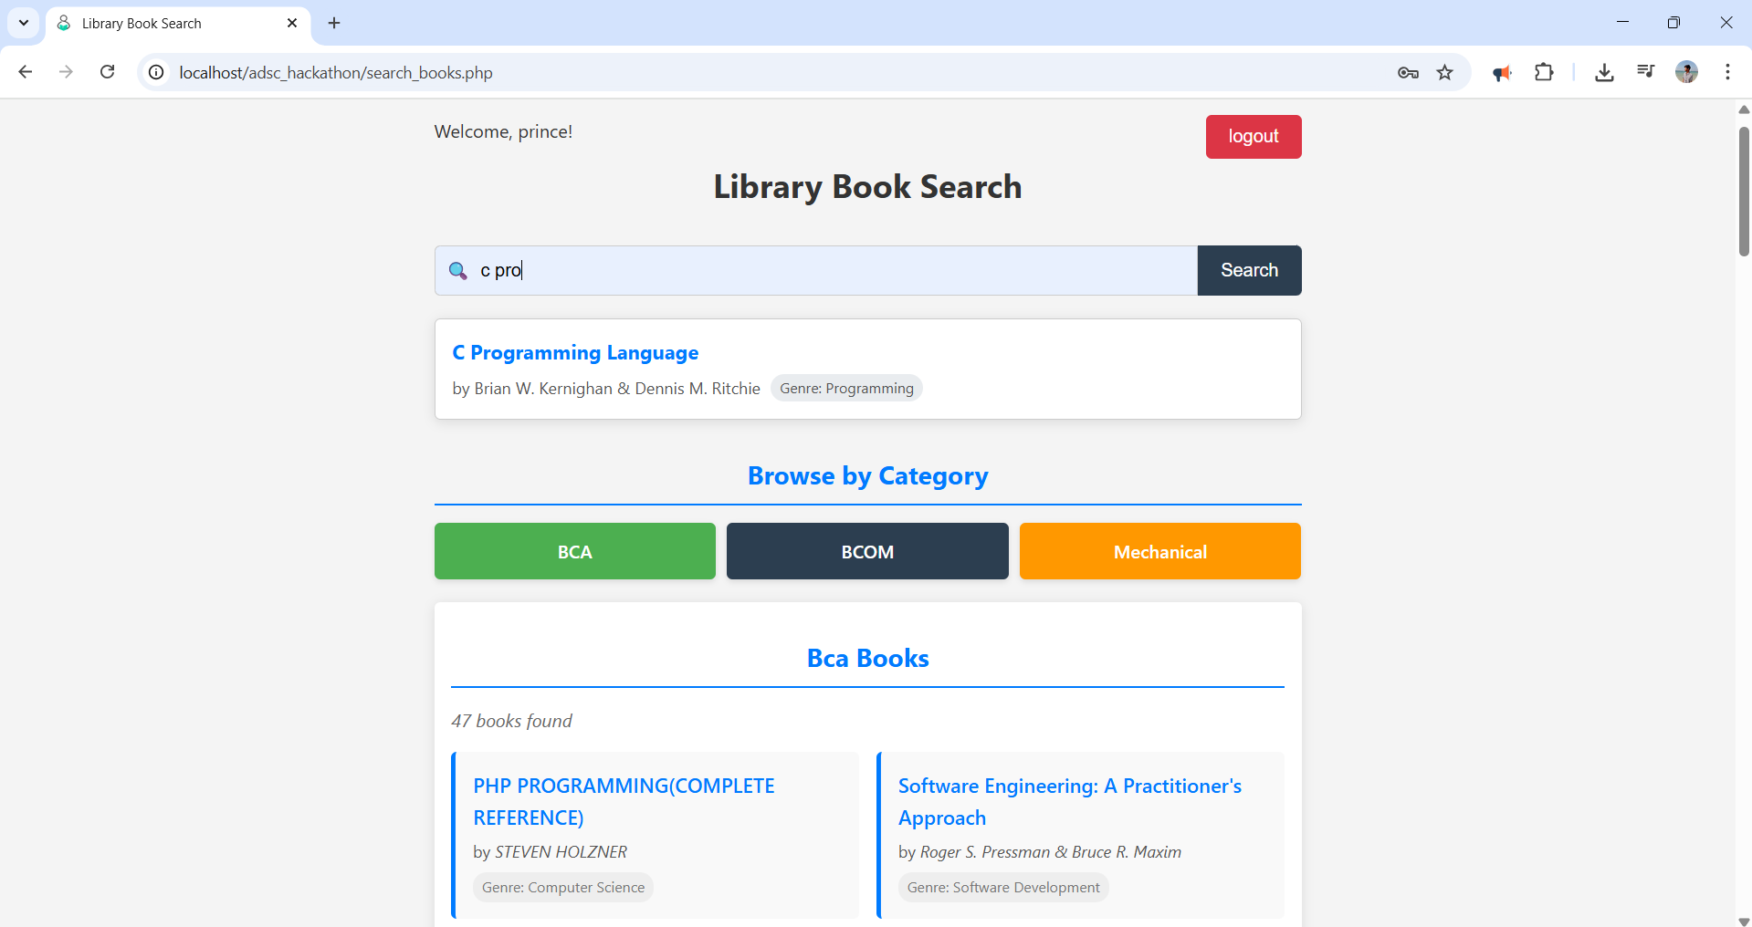Log out using the logout button
Screen dimensions: 1752x927
click(x=1254, y=137)
